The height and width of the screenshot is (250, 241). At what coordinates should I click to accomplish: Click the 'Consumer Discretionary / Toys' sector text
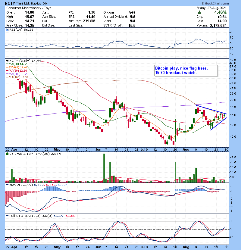coord(29,8)
